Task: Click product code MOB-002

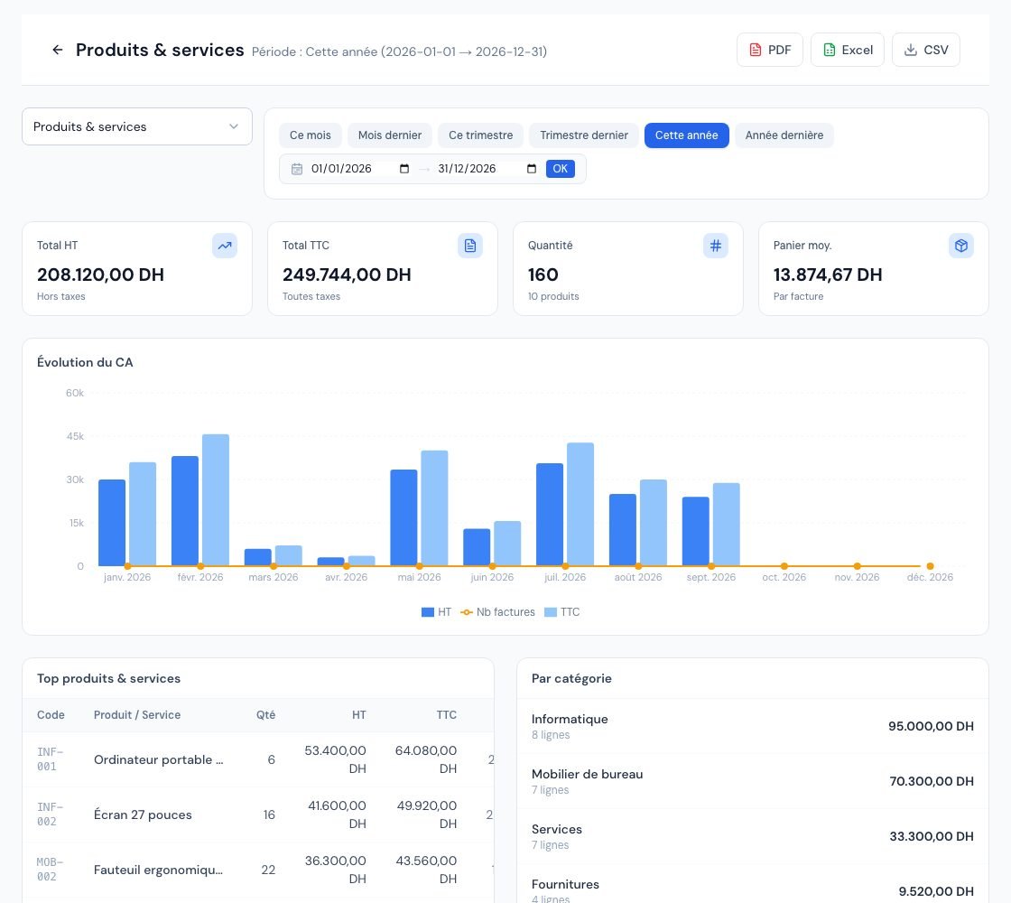Action: tap(50, 870)
